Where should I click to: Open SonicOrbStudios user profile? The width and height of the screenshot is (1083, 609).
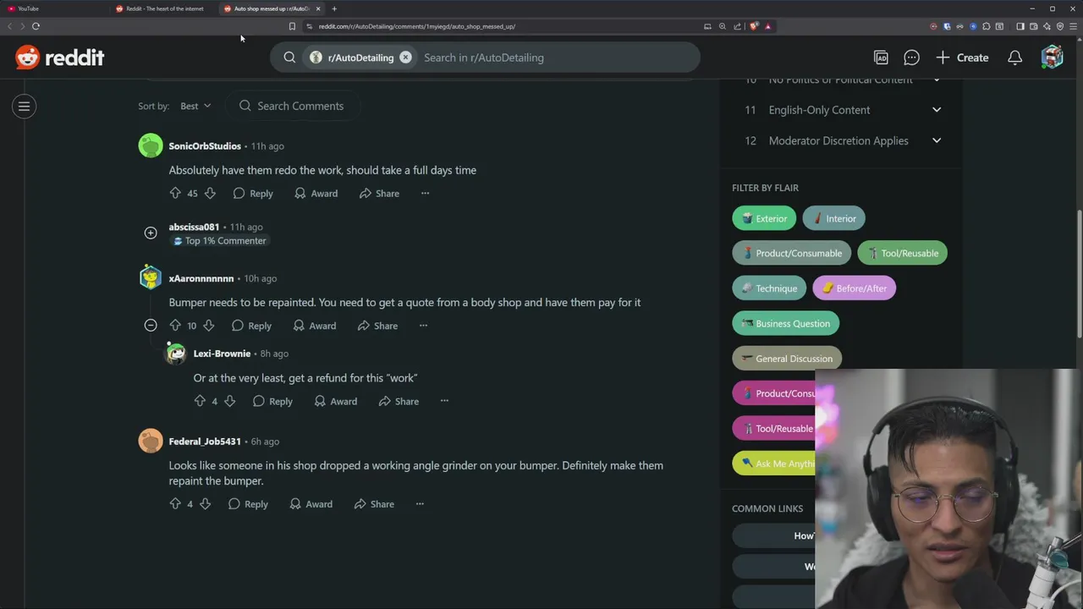205,146
